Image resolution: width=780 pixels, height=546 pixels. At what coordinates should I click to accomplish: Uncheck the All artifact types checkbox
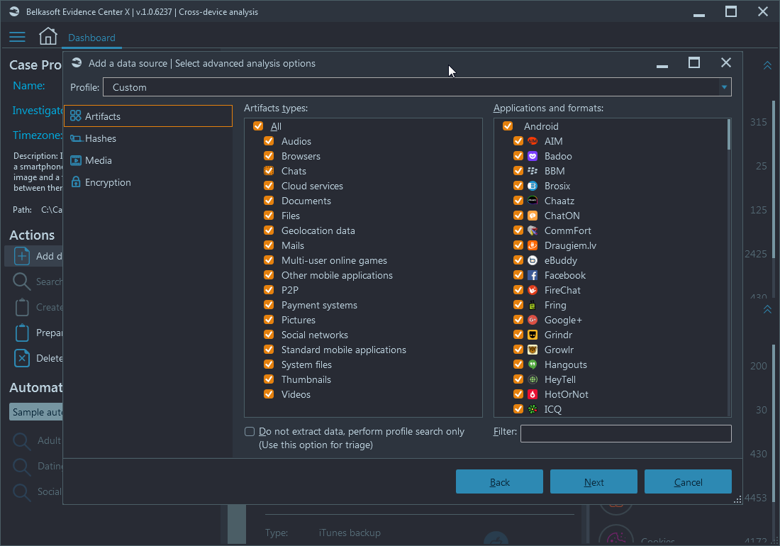(258, 126)
